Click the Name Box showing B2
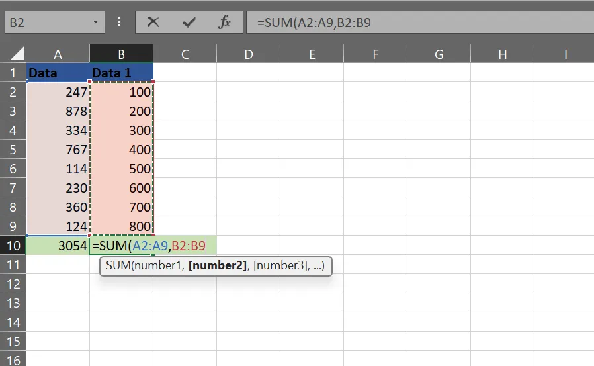 click(54, 23)
